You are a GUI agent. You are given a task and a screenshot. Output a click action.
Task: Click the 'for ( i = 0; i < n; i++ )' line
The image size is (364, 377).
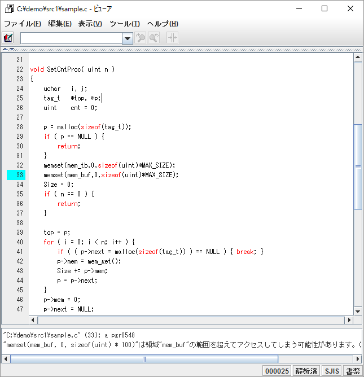tap(89, 242)
